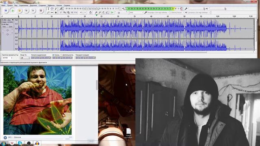The image size is (260, 146).
Task: Open the microphone recording device dropdown
Action: [158, 13]
